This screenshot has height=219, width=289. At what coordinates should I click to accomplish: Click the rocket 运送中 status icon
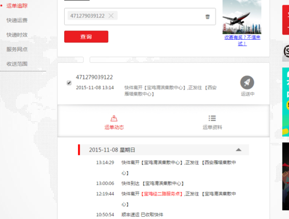click(x=247, y=82)
